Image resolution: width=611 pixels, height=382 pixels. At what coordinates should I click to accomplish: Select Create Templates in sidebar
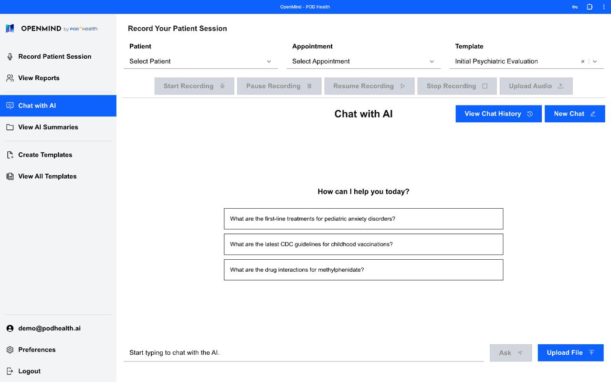pyautogui.click(x=45, y=155)
